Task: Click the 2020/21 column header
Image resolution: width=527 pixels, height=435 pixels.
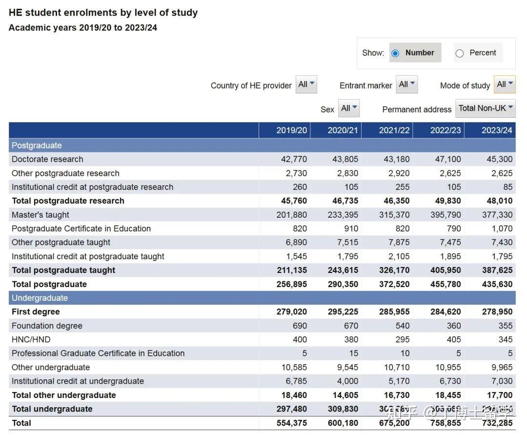Action: [343, 130]
